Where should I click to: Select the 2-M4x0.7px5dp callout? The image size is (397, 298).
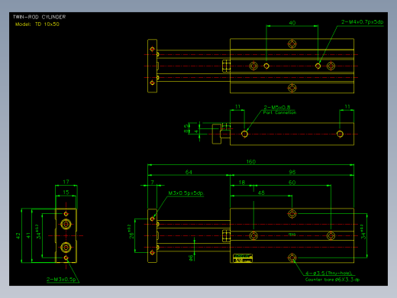tap(362, 22)
